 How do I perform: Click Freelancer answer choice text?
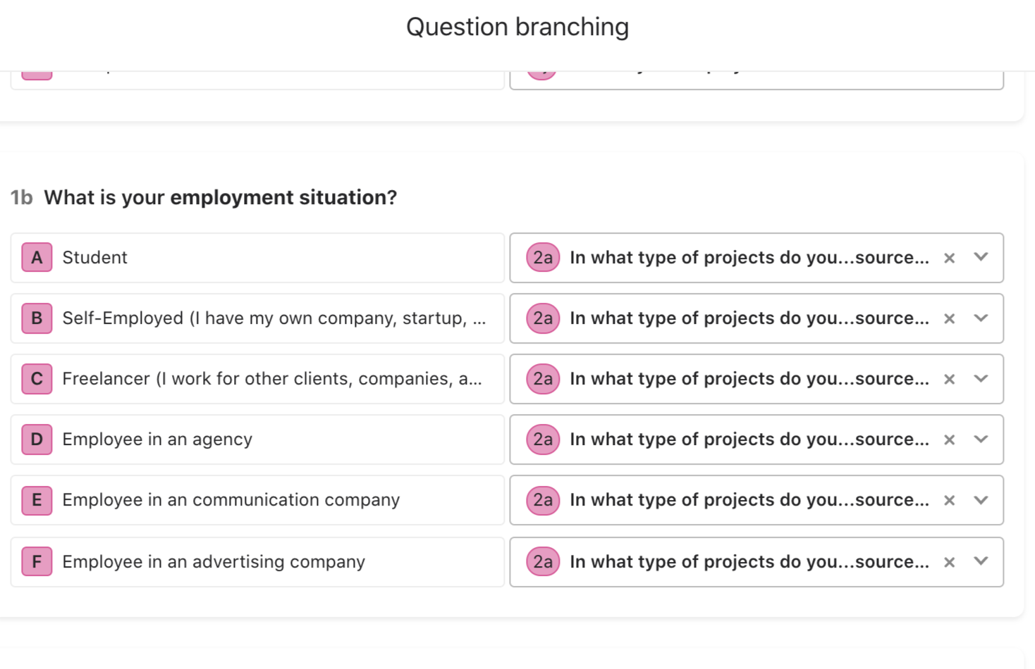coord(271,379)
